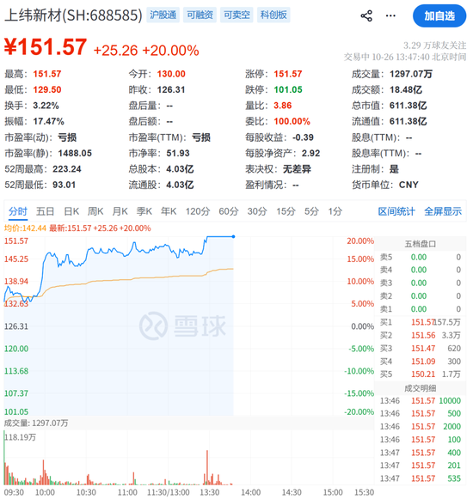The height and width of the screenshot is (499, 473).
Task: Switch to the 周K chart tab
Action: [95, 211]
